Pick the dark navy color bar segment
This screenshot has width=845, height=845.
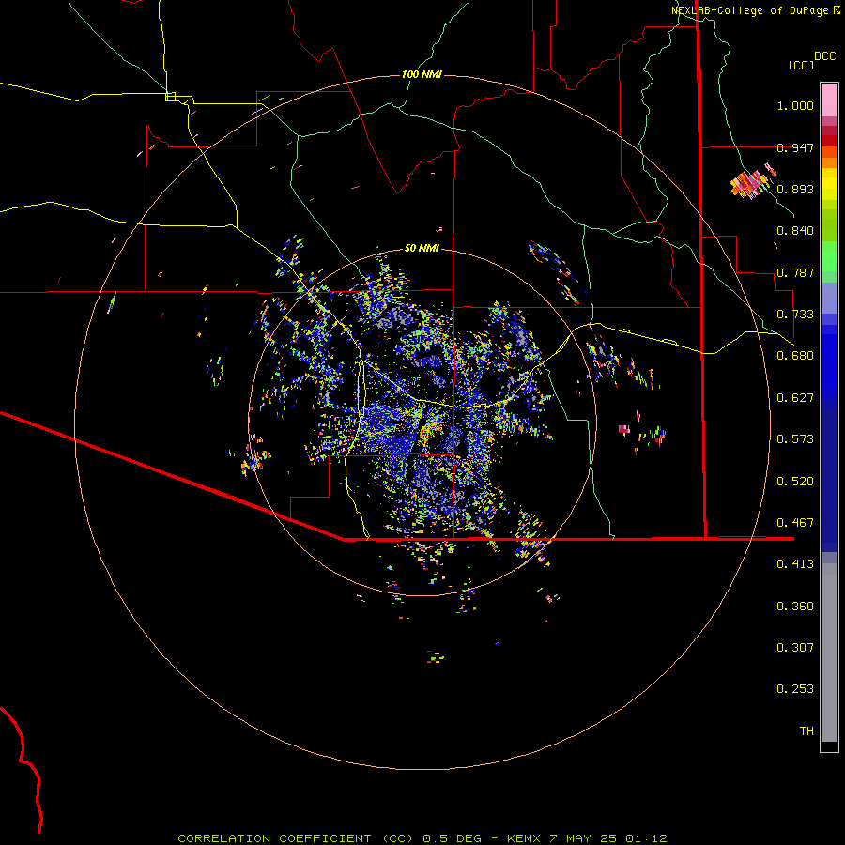point(829,480)
